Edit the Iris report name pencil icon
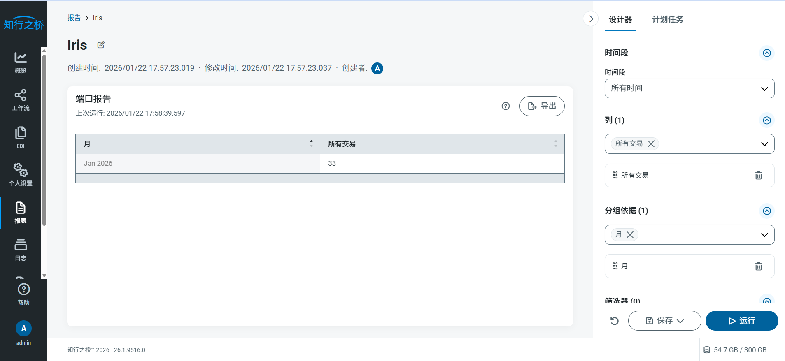 coord(101,45)
